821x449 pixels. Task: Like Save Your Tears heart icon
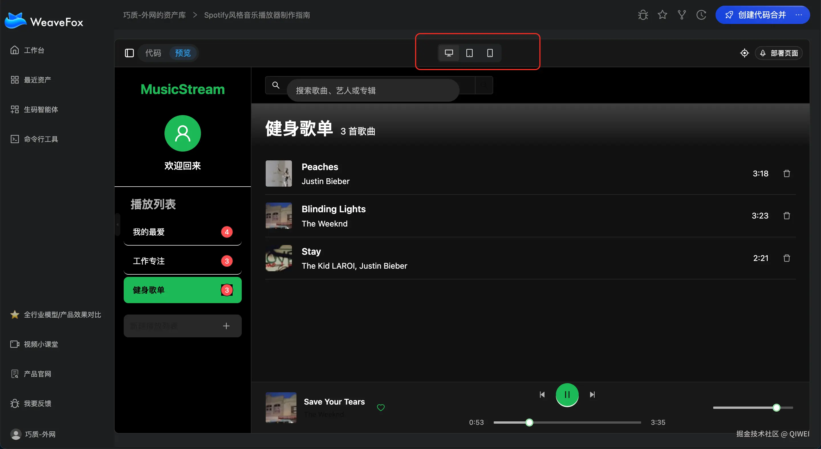(x=381, y=407)
